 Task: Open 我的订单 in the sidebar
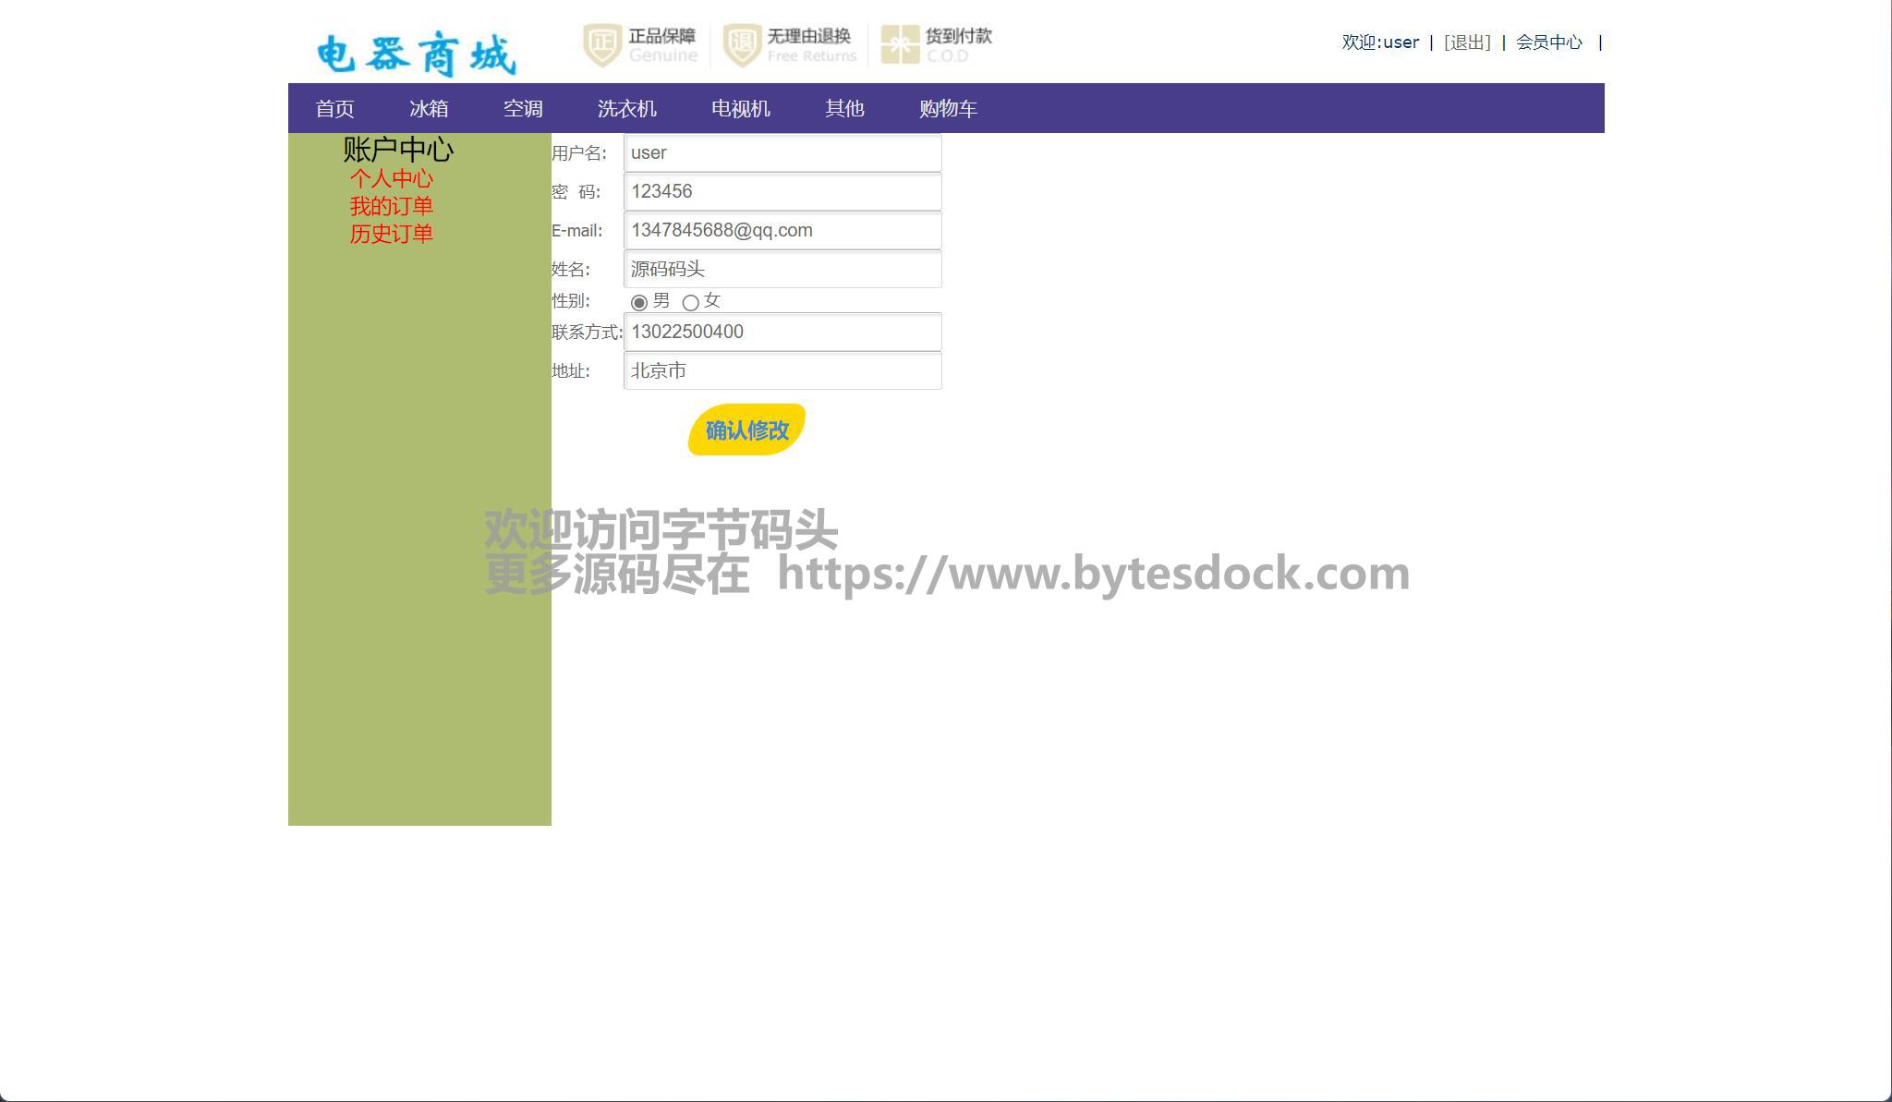click(x=391, y=206)
